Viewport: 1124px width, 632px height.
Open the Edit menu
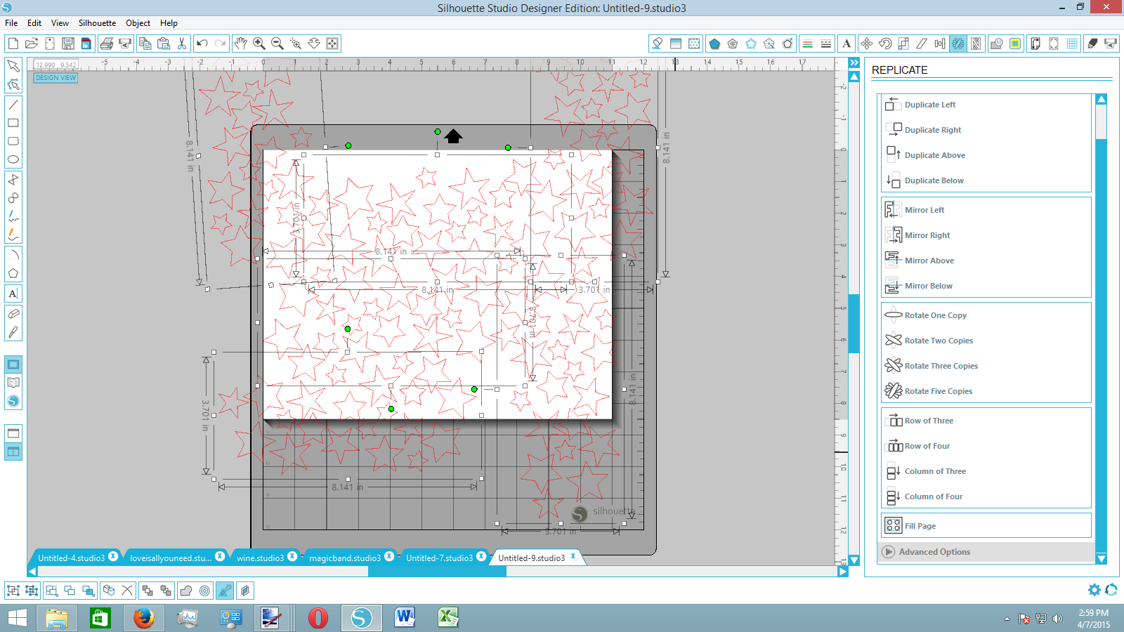(34, 22)
